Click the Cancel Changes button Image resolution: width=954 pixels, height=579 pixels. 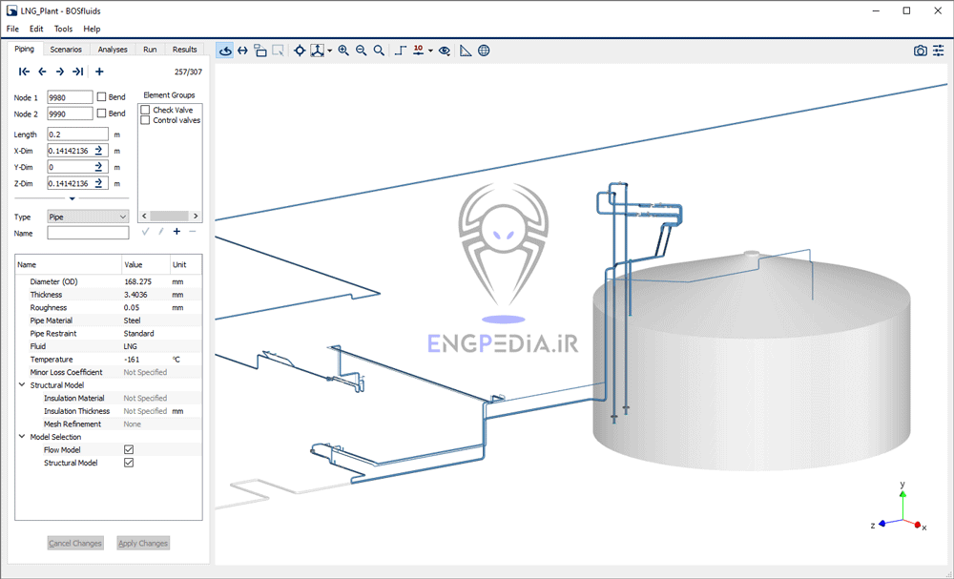[74, 542]
